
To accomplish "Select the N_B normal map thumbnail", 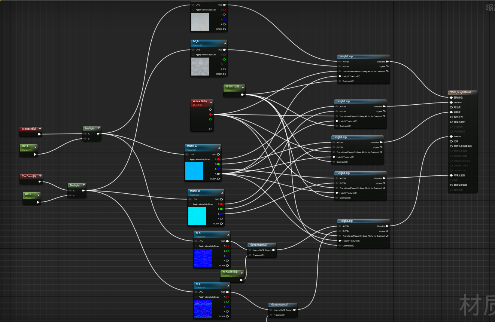I will pyautogui.click(x=203, y=309).
